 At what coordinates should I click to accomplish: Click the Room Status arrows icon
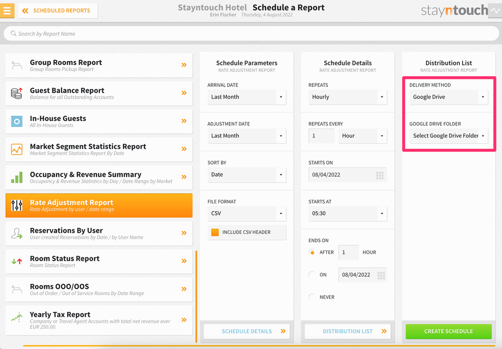coord(17,261)
